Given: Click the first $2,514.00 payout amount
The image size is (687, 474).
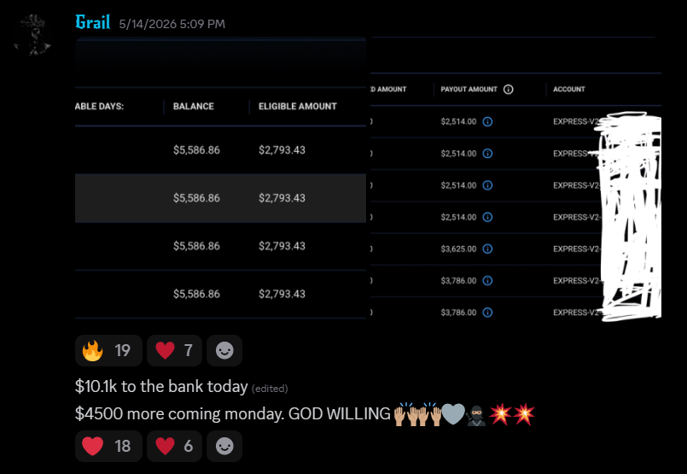Looking at the screenshot, I should click(x=458, y=121).
